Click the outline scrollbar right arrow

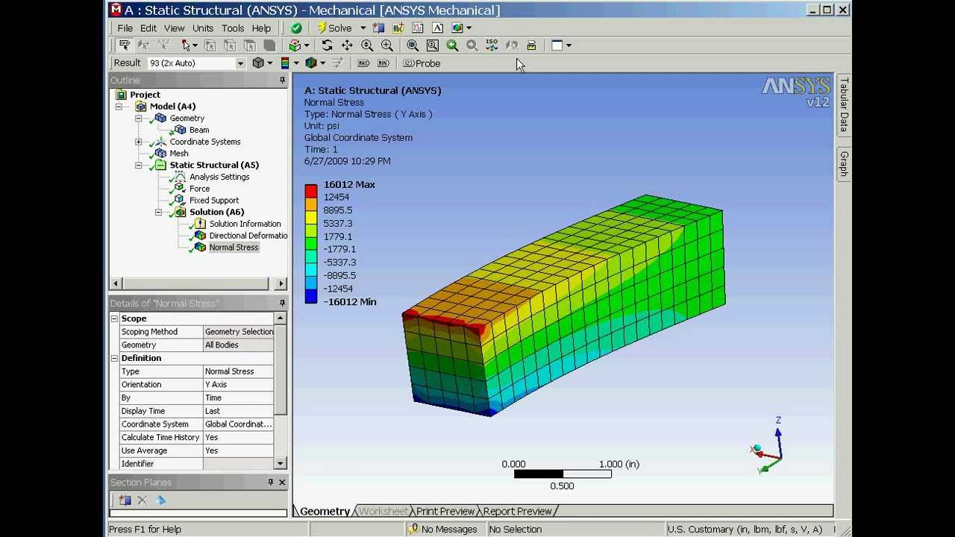coord(281,283)
